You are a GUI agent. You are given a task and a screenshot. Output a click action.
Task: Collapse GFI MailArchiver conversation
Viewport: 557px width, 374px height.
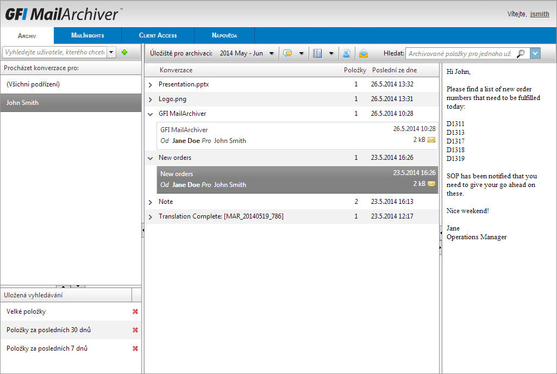151,114
